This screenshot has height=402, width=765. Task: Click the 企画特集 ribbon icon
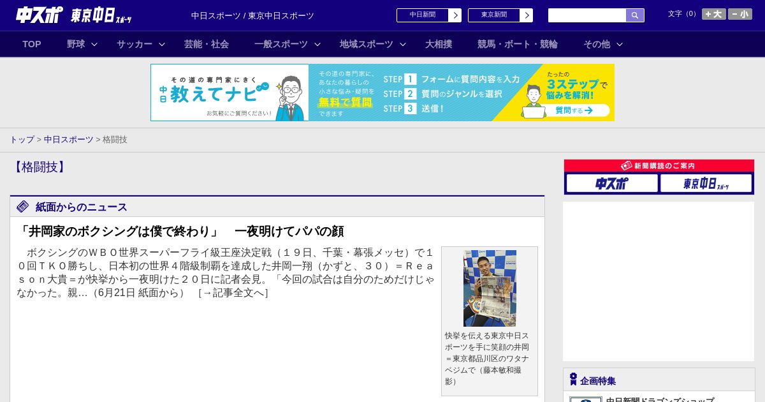pos(573,380)
